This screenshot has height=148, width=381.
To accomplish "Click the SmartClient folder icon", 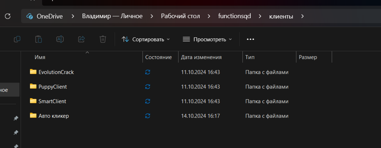I will [x=33, y=101].
